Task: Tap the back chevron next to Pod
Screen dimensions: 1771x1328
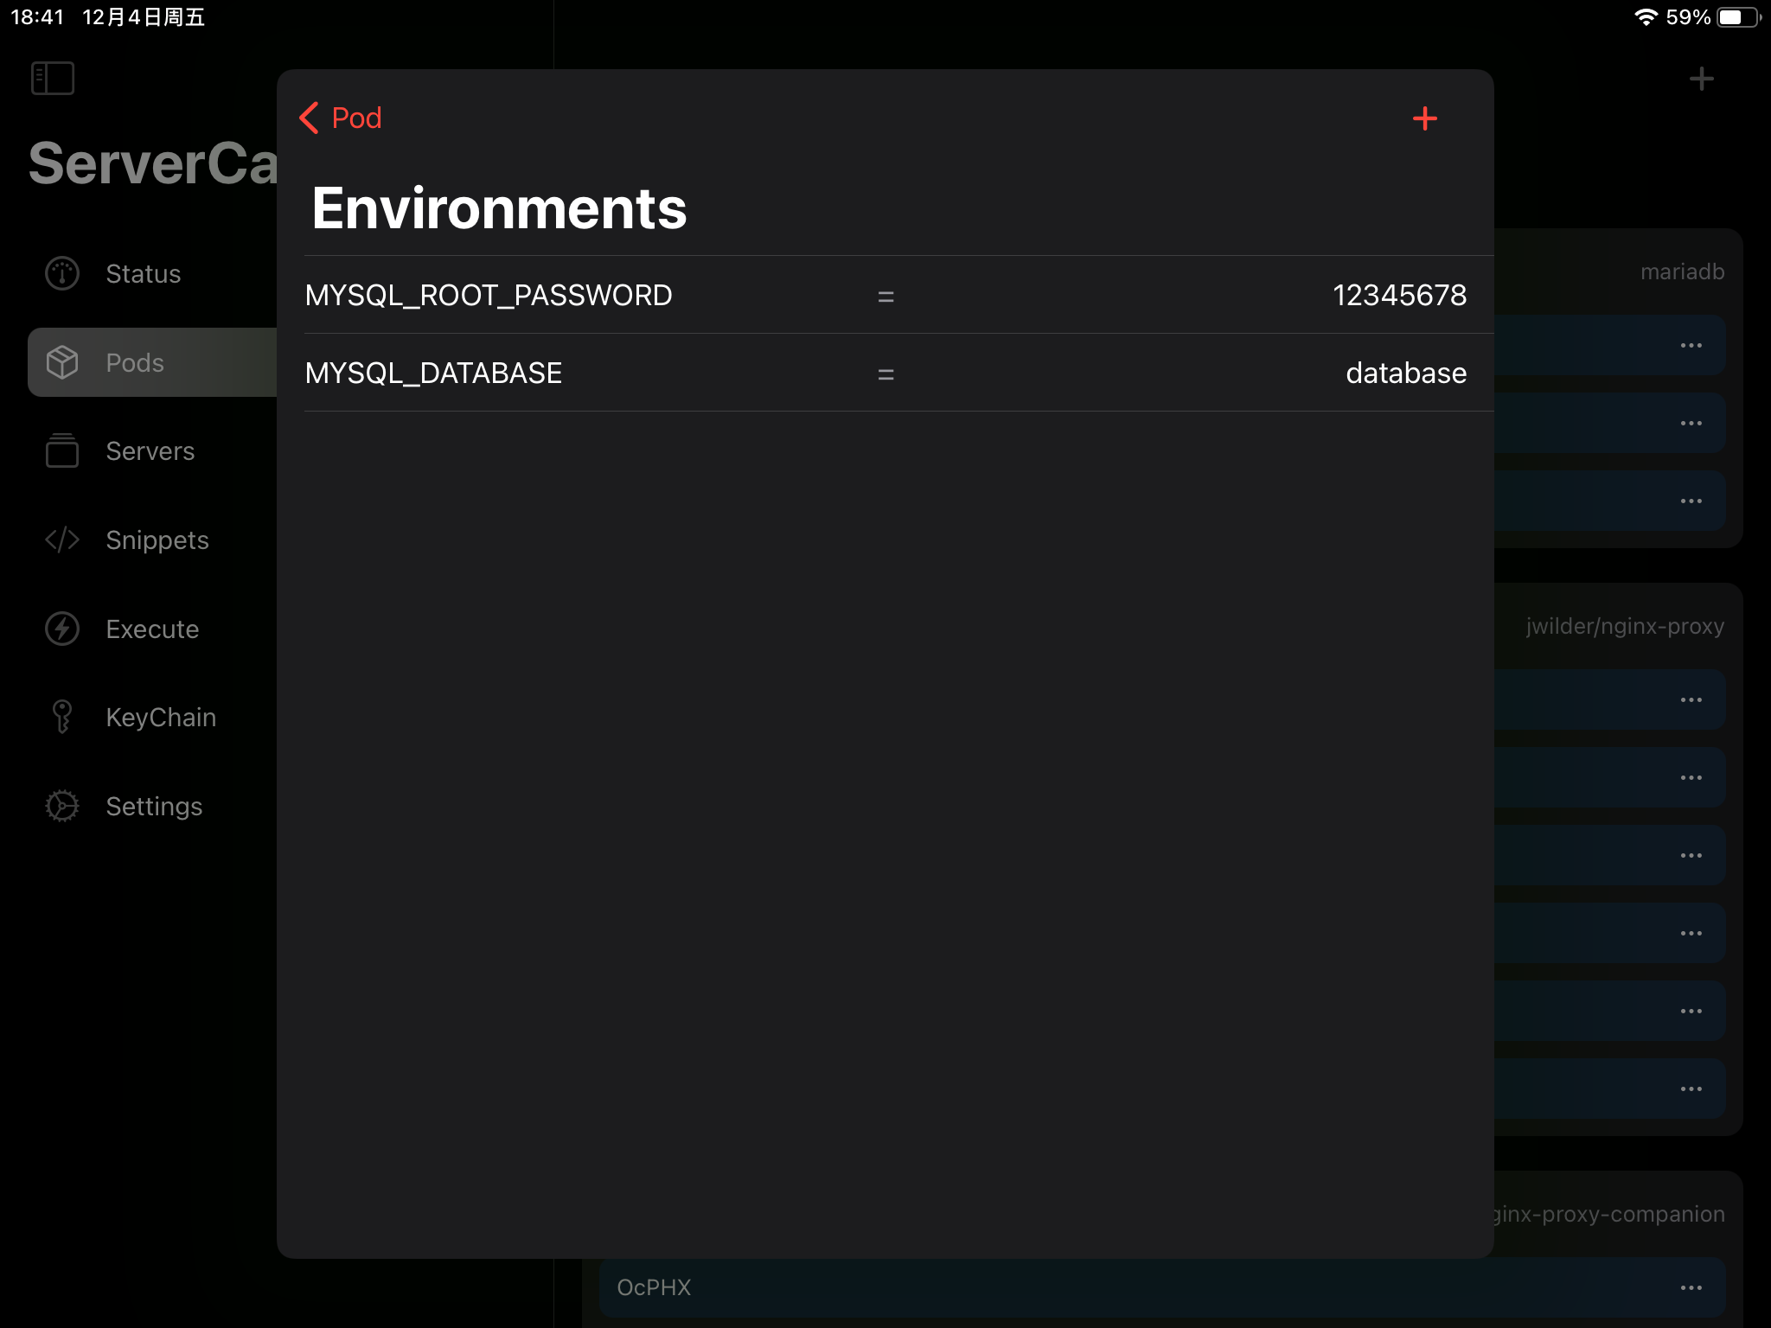Action: [310, 118]
